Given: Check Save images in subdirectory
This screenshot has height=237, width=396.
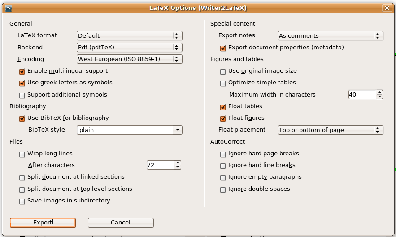Looking at the screenshot, I should pyautogui.click(x=22, y=201).
